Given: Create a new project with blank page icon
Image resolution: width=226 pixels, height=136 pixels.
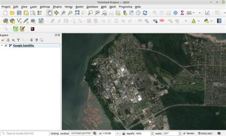Looking at the screenshot, I should 5,13.
